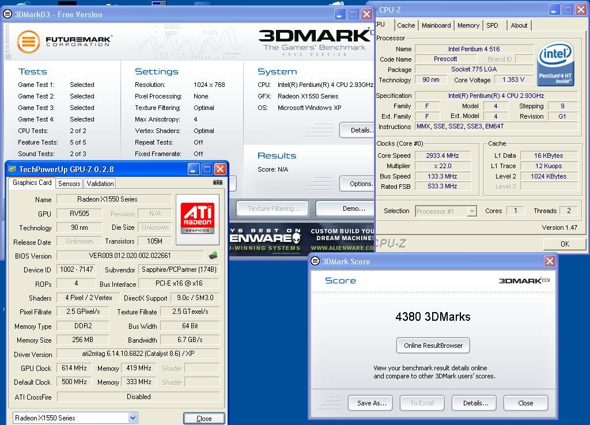
Task: Click the Options button in 3DMark03
Action: click(357, 184)
